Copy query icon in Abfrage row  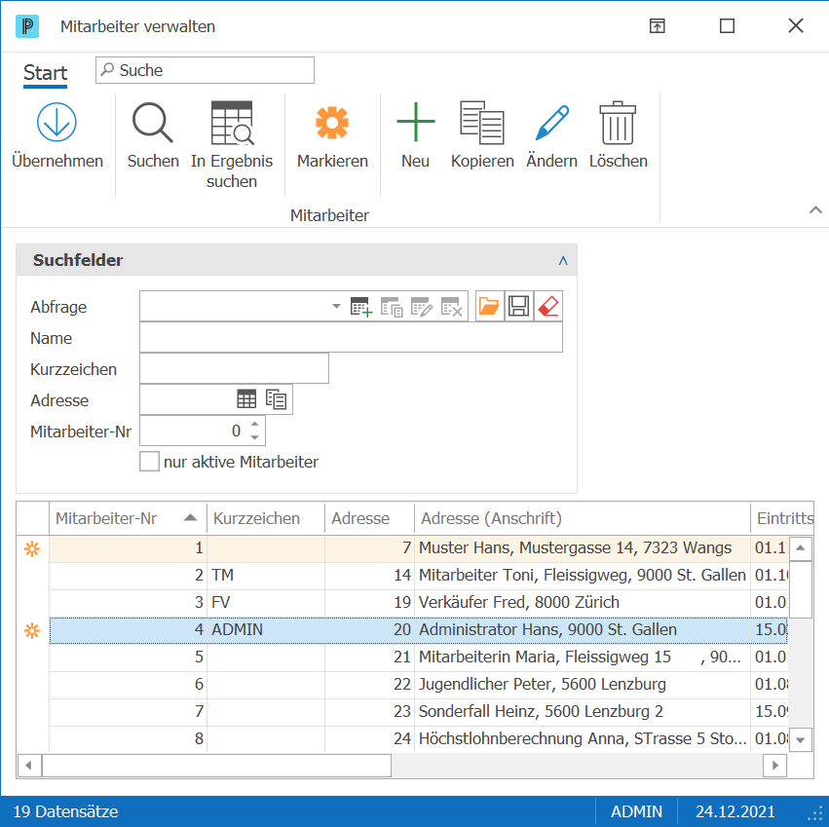[392, 306]
